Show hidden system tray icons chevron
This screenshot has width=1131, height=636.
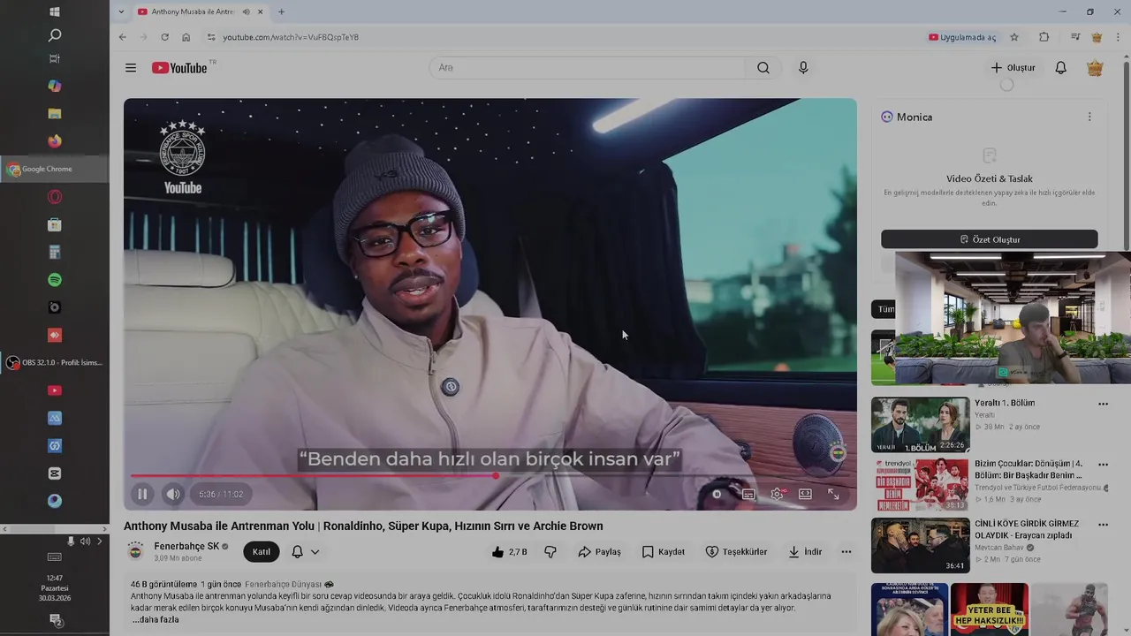99,541
